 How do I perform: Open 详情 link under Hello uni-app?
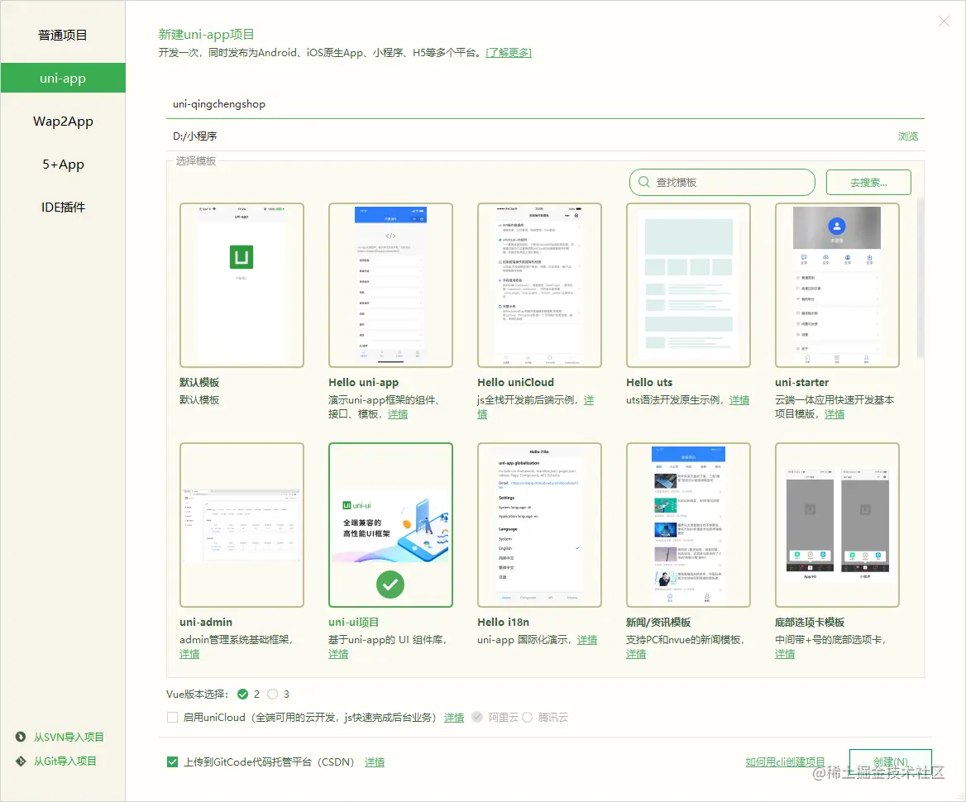(x=397, y=414)
